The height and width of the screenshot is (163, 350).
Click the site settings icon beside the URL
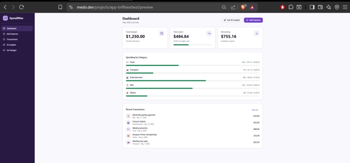(71, 7)
